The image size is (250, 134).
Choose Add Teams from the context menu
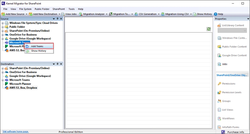(x=39, y=46)
